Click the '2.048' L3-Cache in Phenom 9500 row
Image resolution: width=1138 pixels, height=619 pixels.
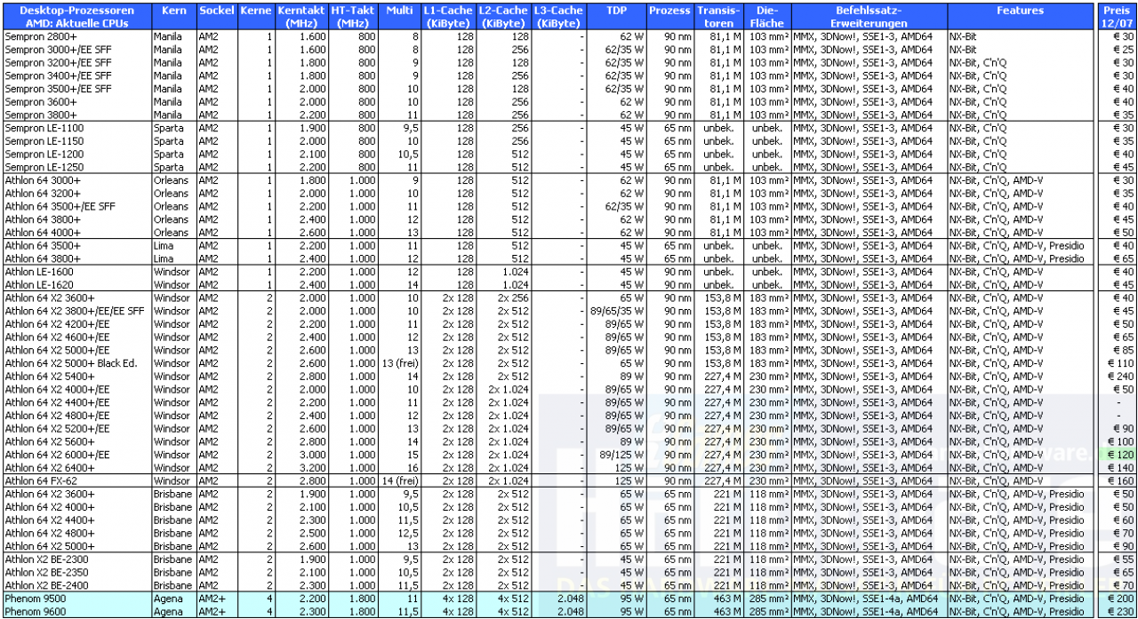(x=571, y=599)
